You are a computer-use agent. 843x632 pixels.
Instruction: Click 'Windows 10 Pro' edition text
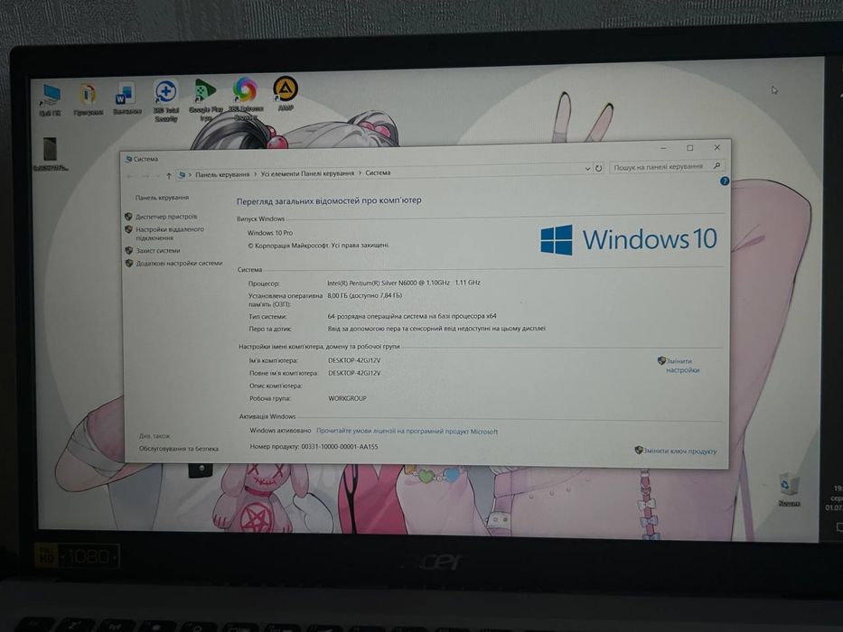pos(270,233)
